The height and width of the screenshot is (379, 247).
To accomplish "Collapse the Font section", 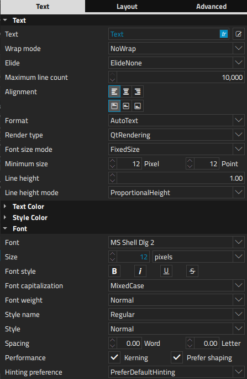I will pyautogui.click(x=5, y=229).
